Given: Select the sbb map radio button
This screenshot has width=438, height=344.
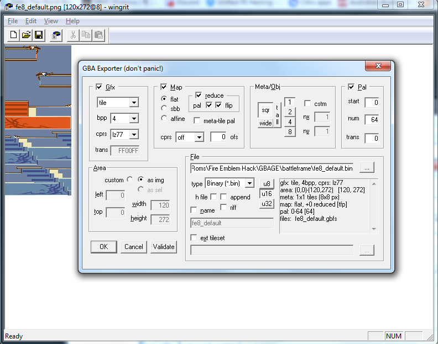Looking at the screenshot, I should [164, 109].
